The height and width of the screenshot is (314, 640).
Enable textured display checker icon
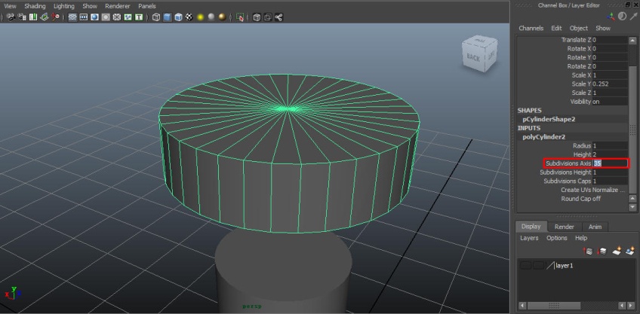click(x=189, y=17)
